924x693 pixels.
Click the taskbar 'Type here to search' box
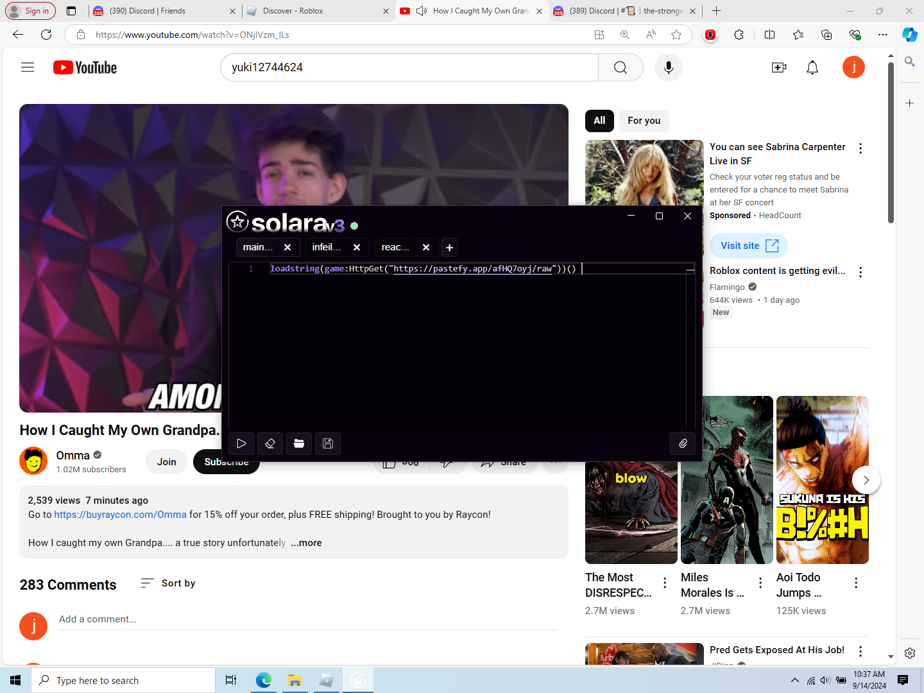123,680
